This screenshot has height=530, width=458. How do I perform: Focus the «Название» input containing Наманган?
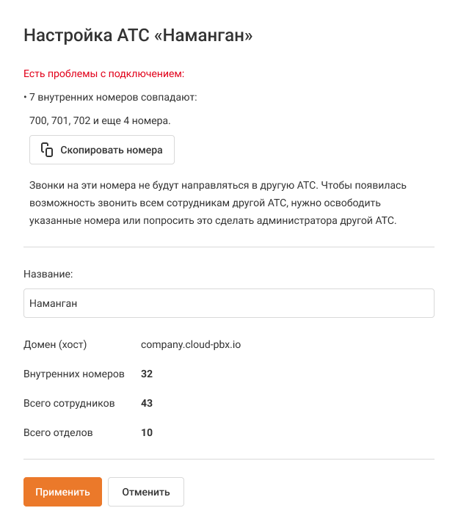(x=228, y=302)
